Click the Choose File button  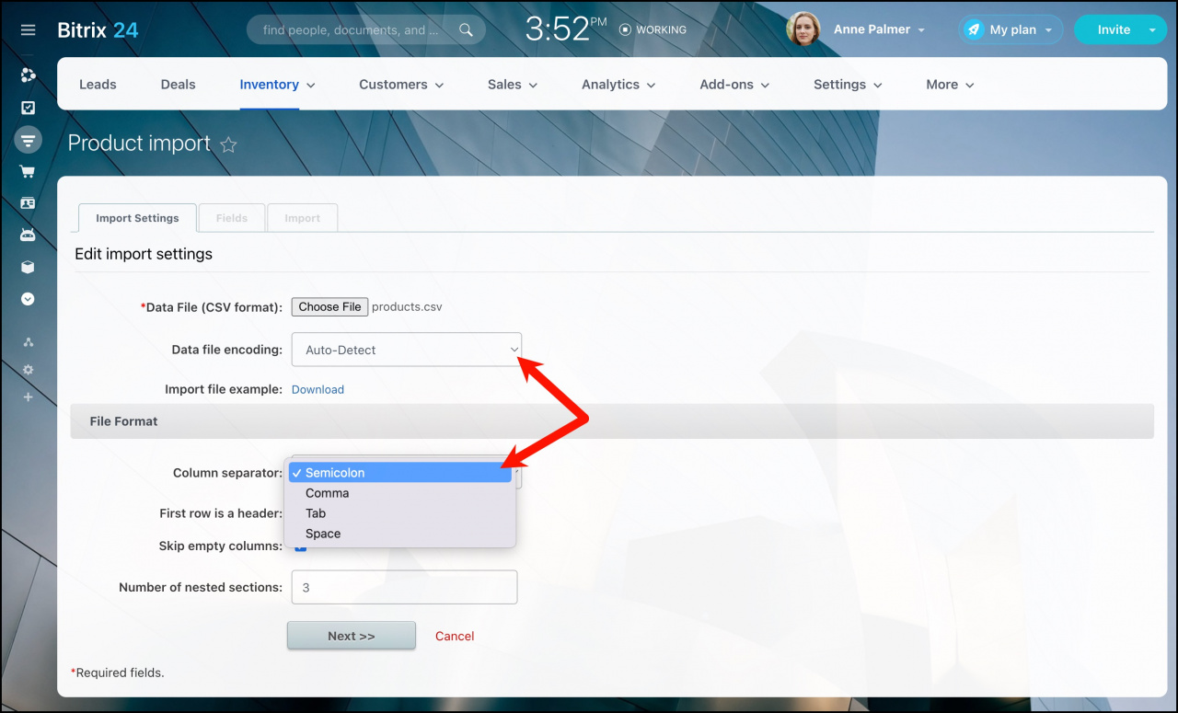coord(329,306)
